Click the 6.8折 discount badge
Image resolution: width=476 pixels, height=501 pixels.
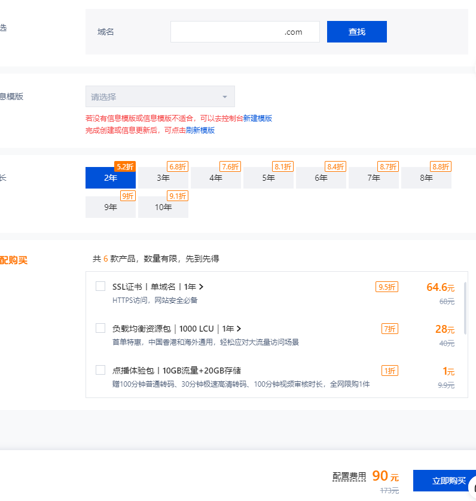click(178, 166)
